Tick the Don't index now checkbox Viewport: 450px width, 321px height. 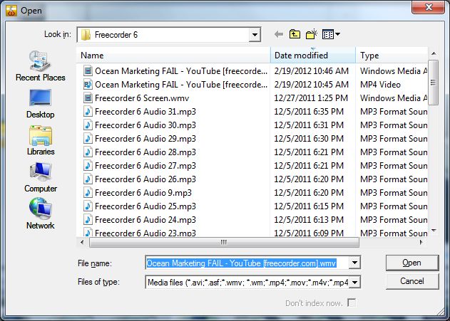(x=352, y=302)
